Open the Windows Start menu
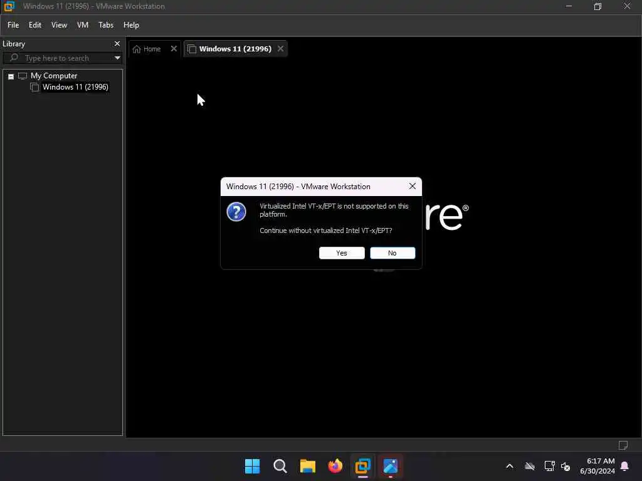Screen dimensions: 642x481 pos(252,466)
